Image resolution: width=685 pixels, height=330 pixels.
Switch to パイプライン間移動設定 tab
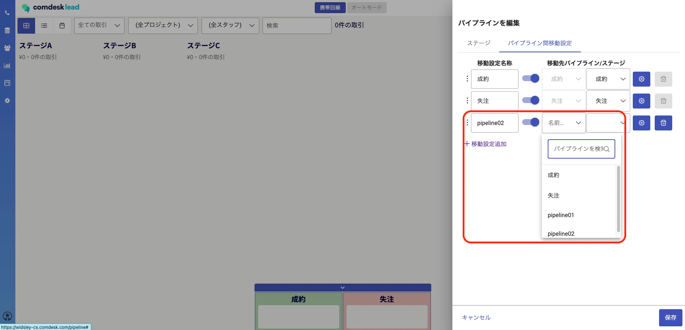[540, 43]
